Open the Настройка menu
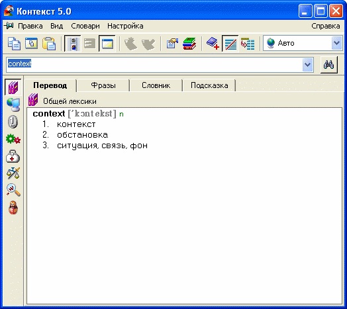The image size is (347, 309). (x=125, y=26)
